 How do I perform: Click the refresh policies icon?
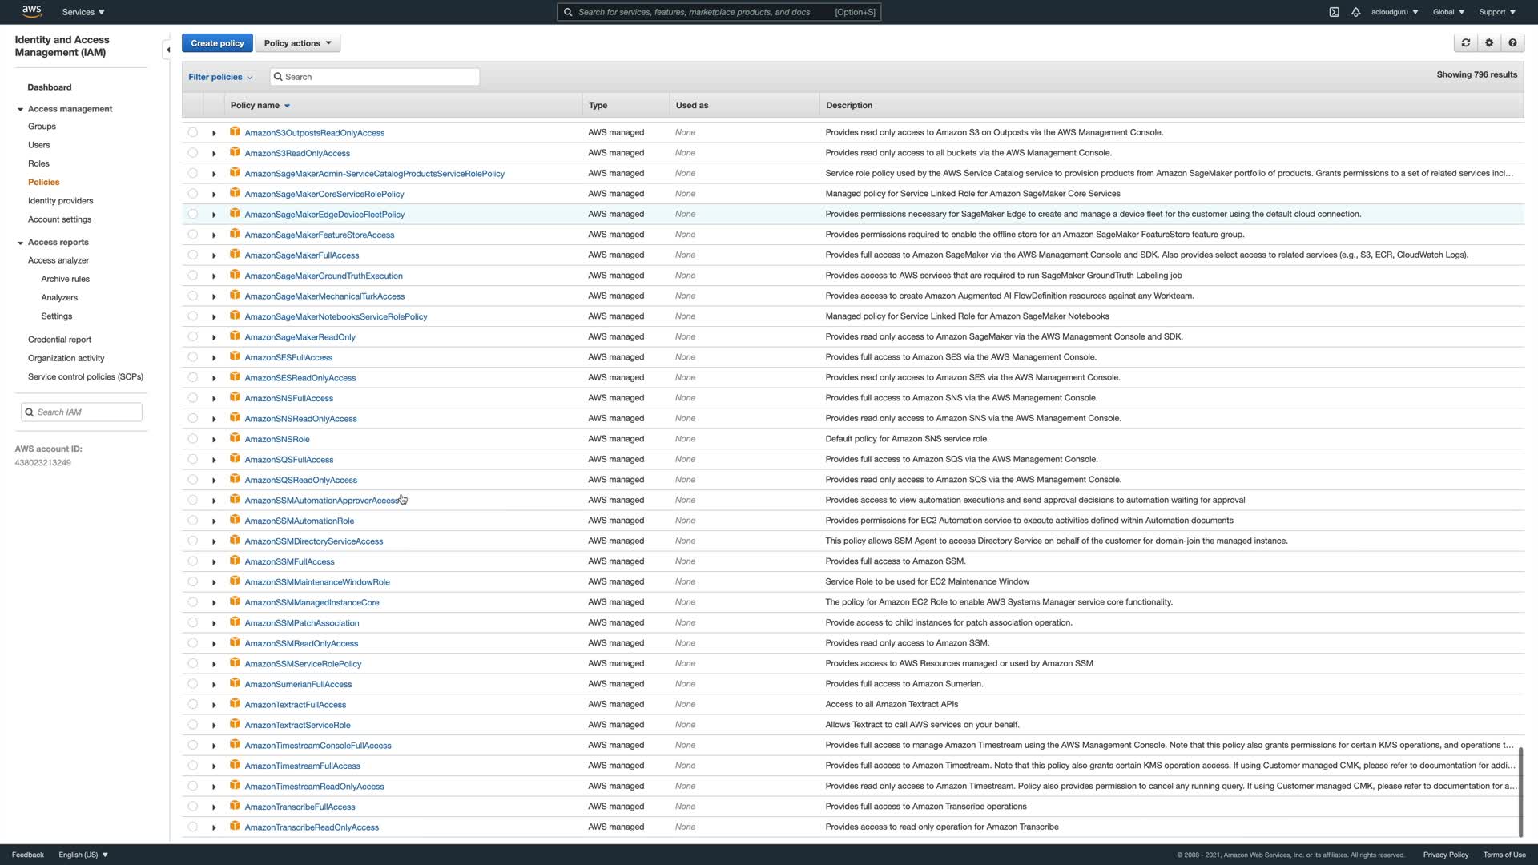click(x=1465, y=43)
